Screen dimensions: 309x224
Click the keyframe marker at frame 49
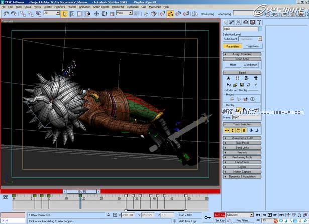click(x=186, y=196)
